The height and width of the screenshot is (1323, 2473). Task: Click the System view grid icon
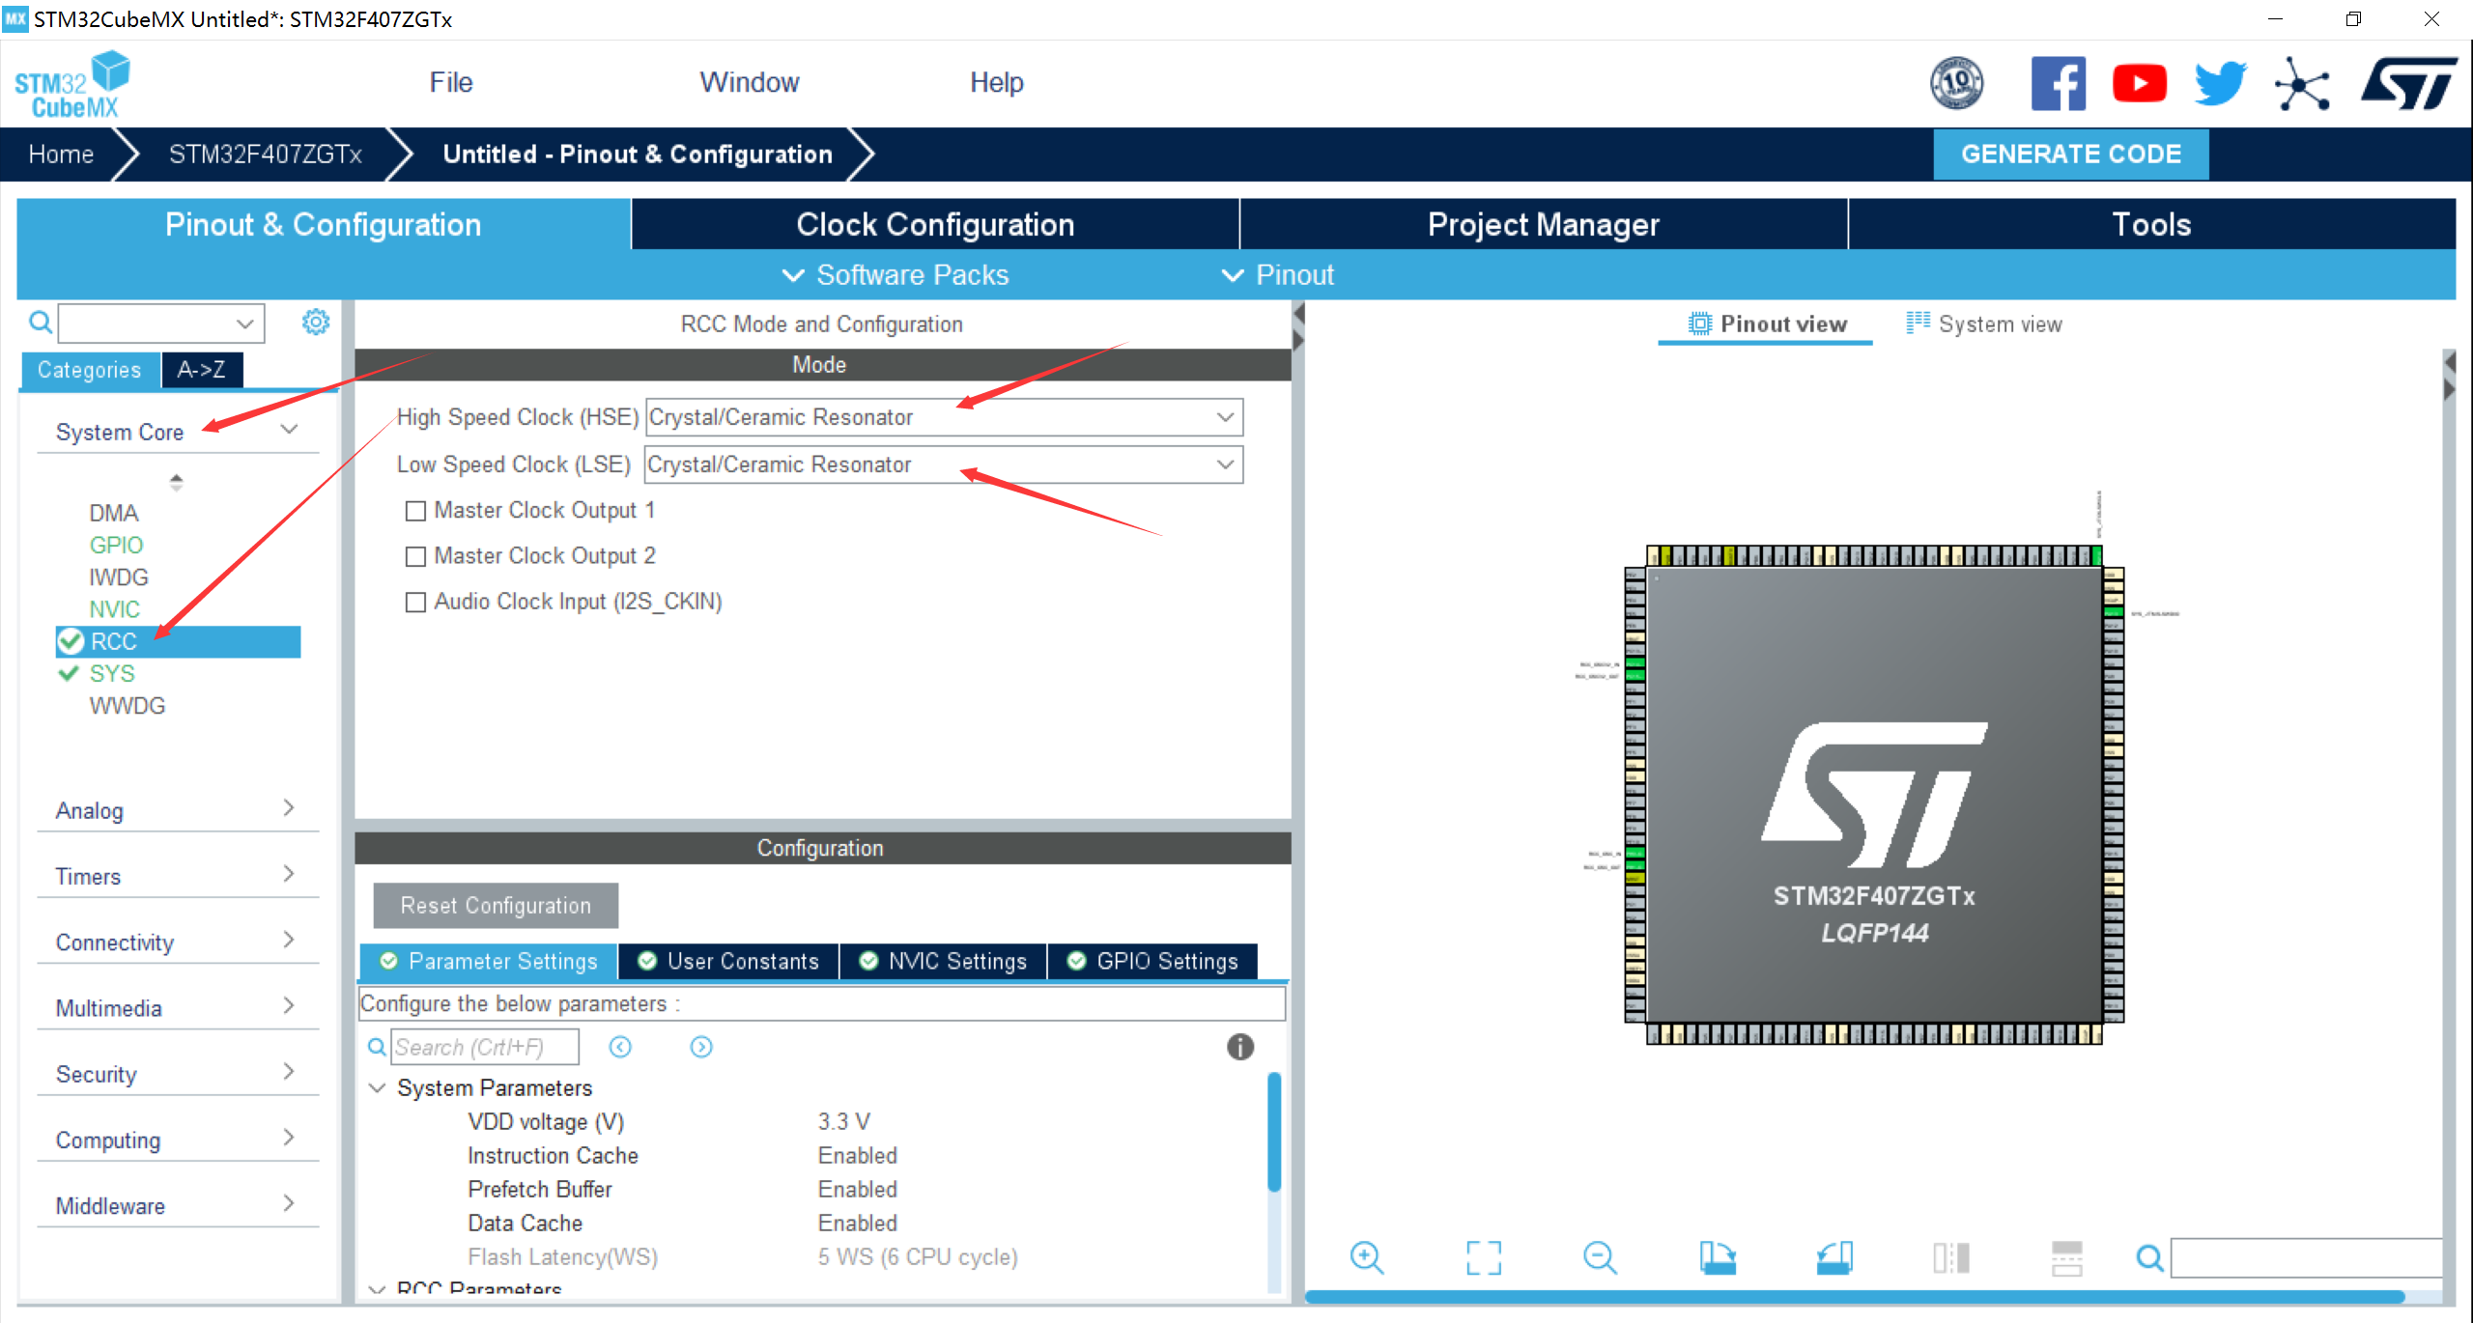point(1918,323)
